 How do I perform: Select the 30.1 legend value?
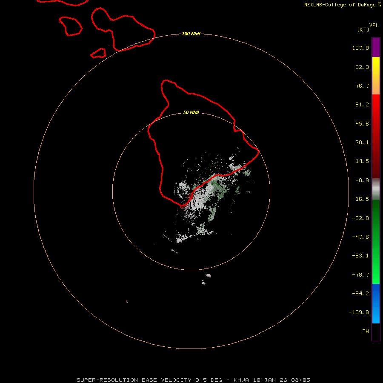tap(362, 143)
